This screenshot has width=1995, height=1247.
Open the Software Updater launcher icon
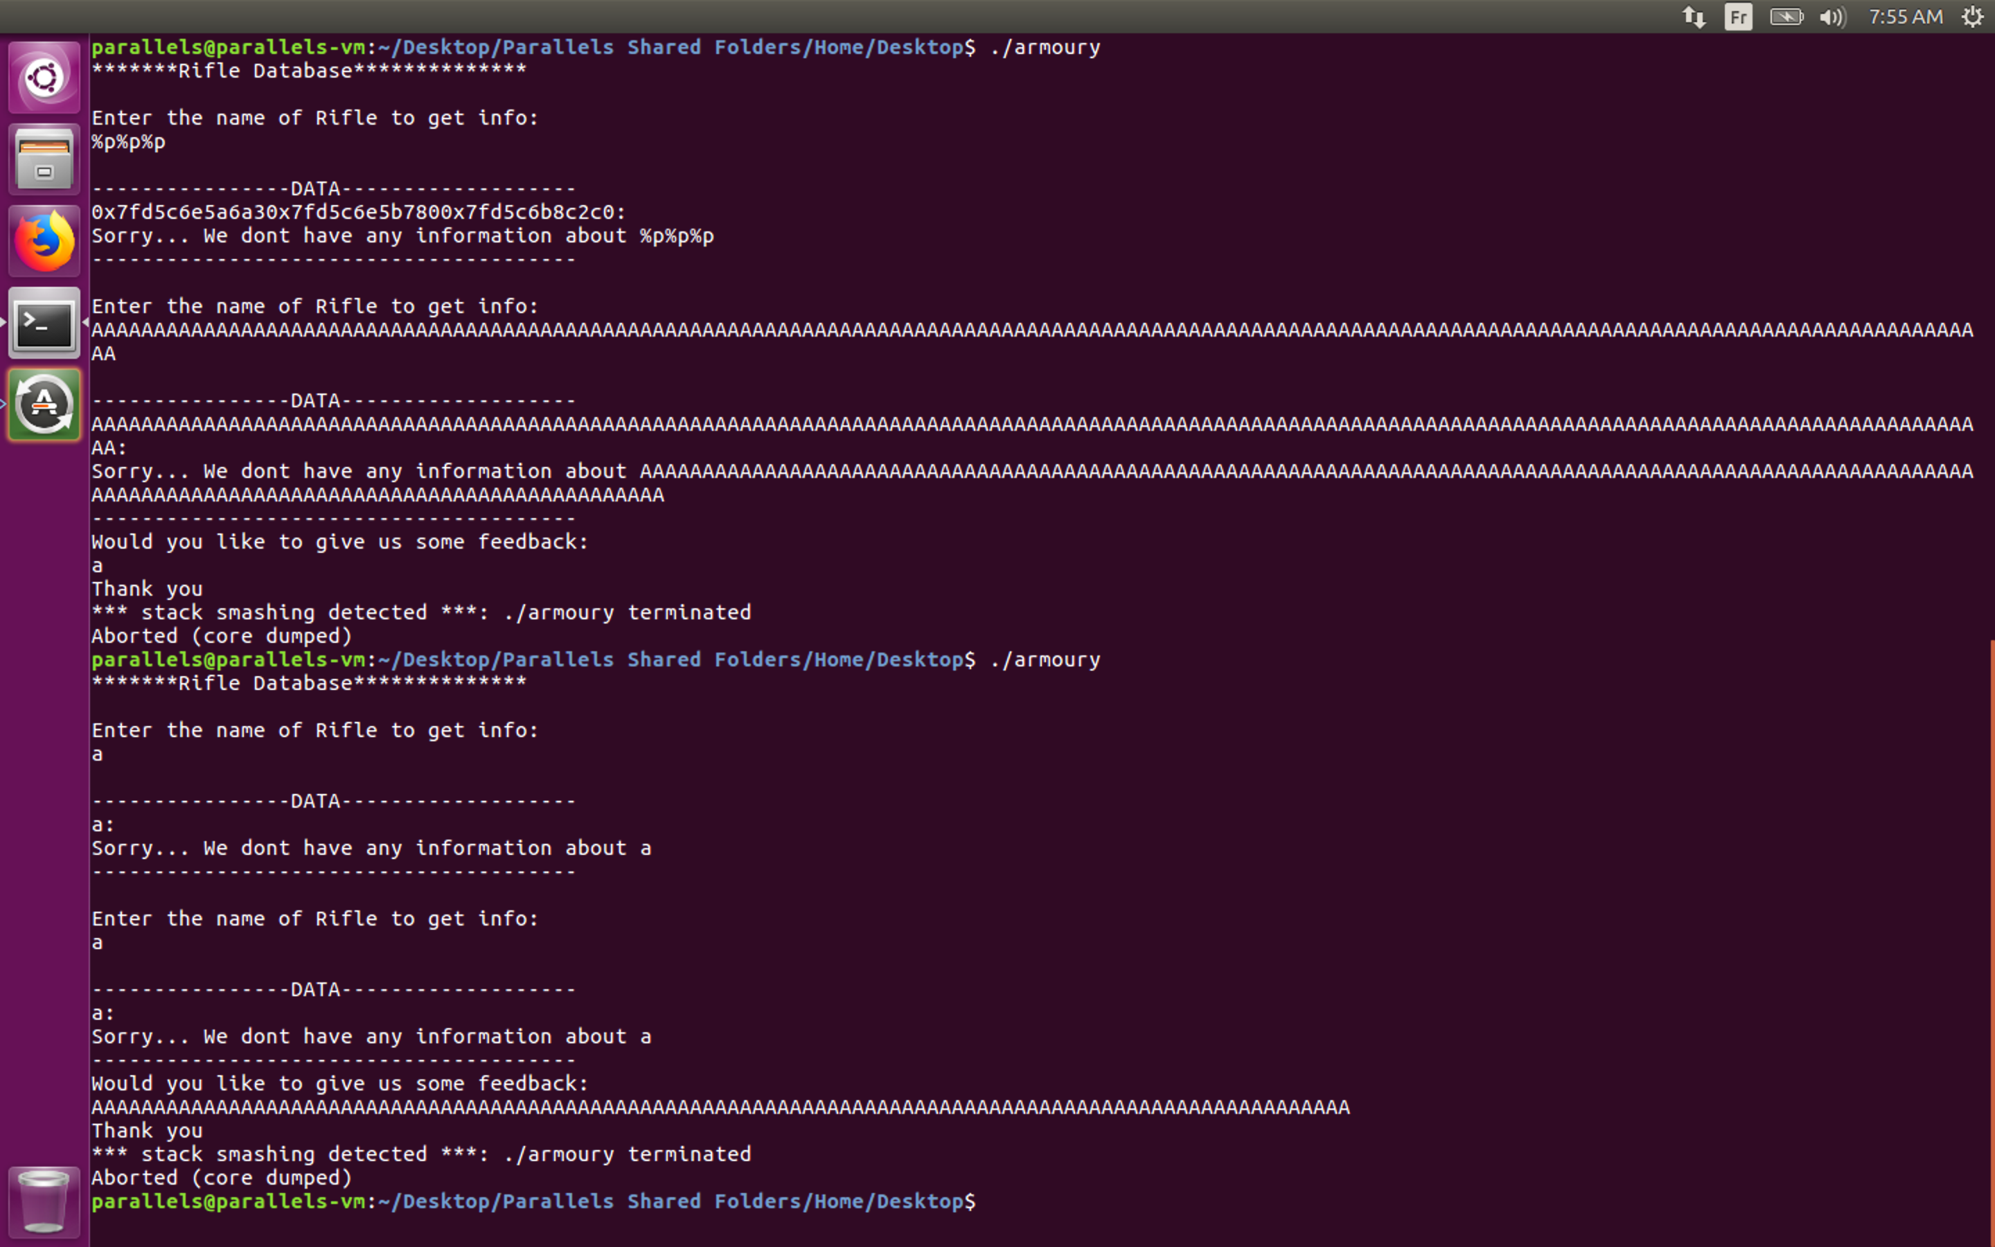click(44, 404)
